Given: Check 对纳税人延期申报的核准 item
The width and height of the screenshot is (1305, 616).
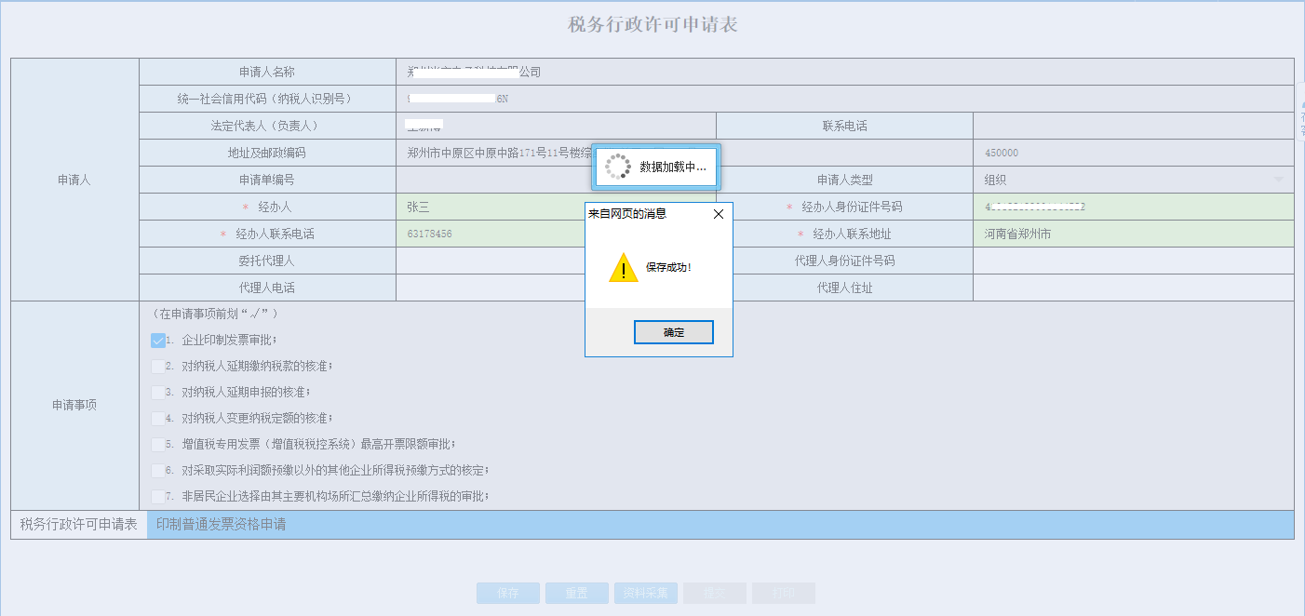Looking at the screenshot, I should point(156,393).
